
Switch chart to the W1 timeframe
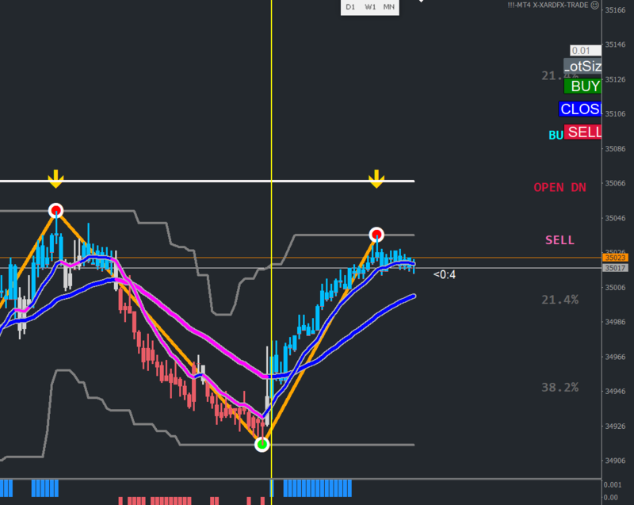click(x=370, y=7)
